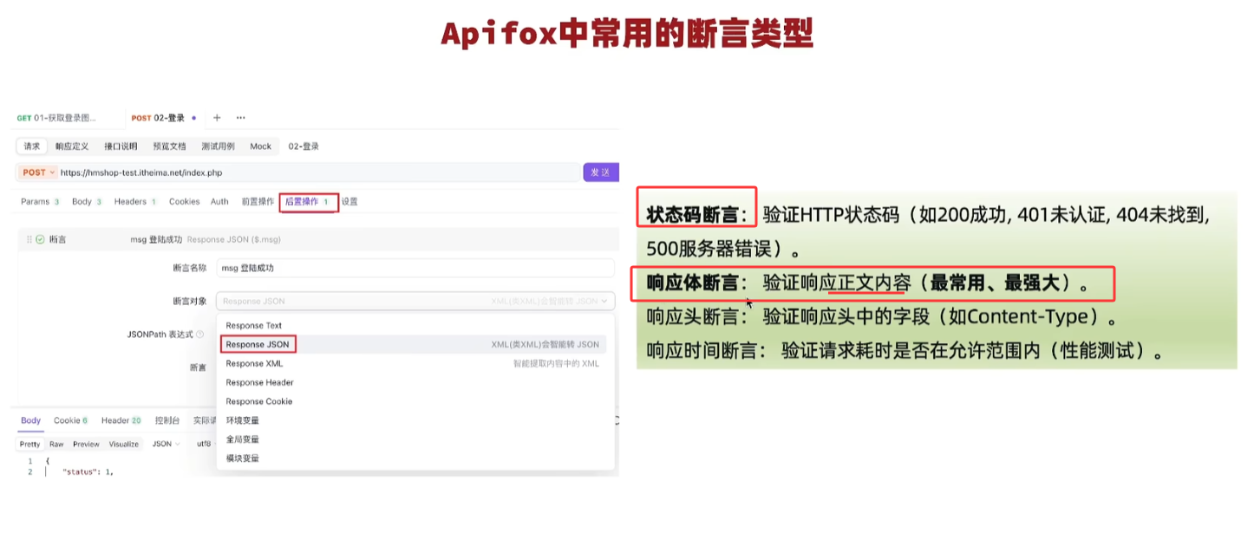Click the 状态码断言 heading text
1254x533 pixels.
pyautogui.click(x=696, y=216)
